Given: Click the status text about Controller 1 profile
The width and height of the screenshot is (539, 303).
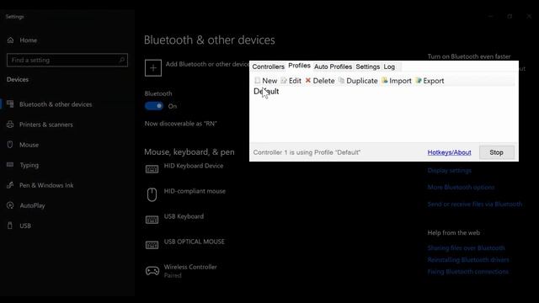Looking at the screenshot, I should click(x=307, y=152).
